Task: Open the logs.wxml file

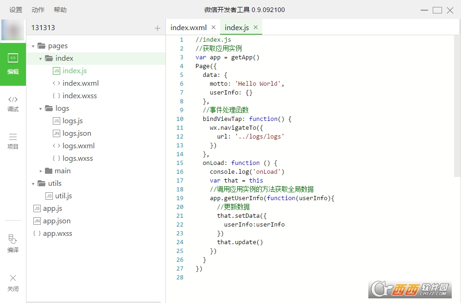Action: coord(78,146)
